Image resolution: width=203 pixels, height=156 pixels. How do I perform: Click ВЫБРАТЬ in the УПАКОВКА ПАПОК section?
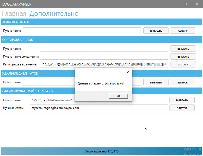tap(156, 30)
